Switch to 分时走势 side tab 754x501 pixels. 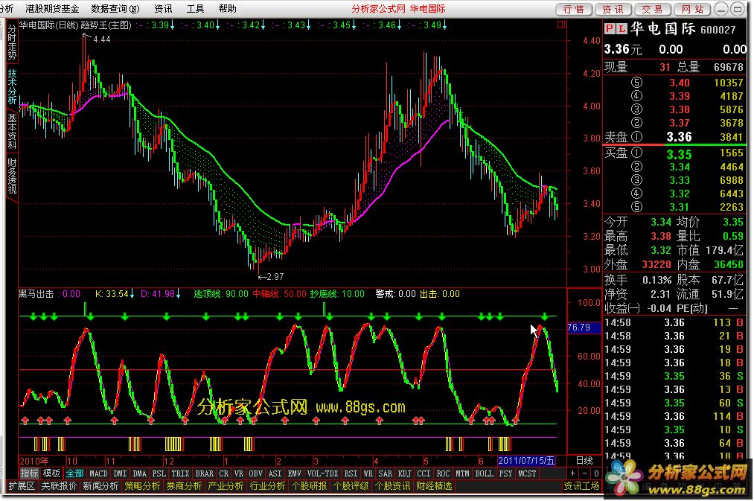[x=12, y=42]
